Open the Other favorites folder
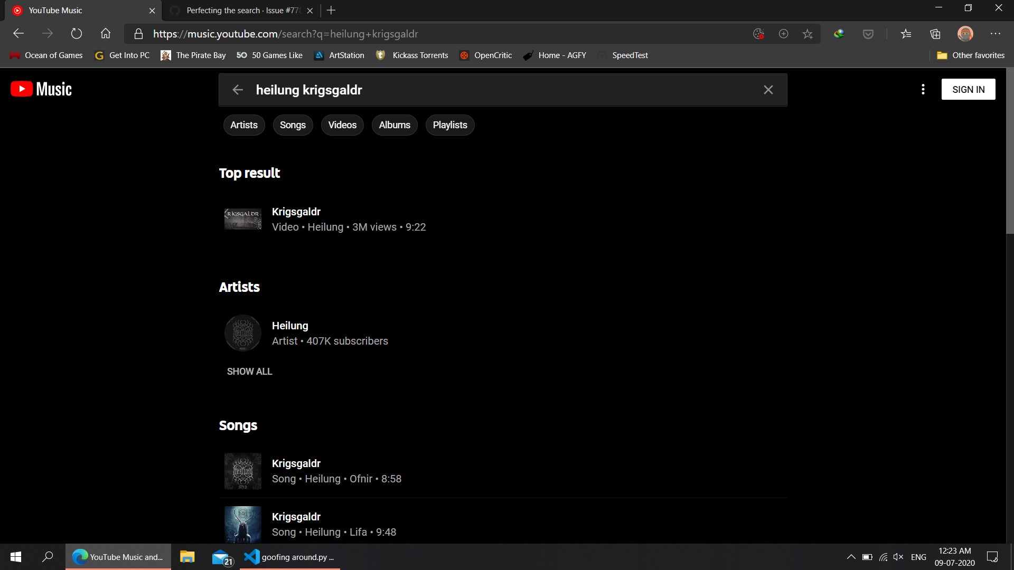The image size is (1014, 570). click(971, 55)
